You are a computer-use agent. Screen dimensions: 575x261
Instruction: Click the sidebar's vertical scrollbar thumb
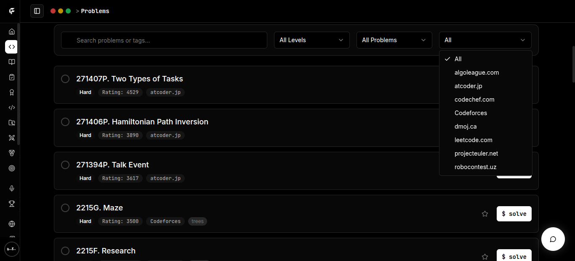click(x=19, y=84)
